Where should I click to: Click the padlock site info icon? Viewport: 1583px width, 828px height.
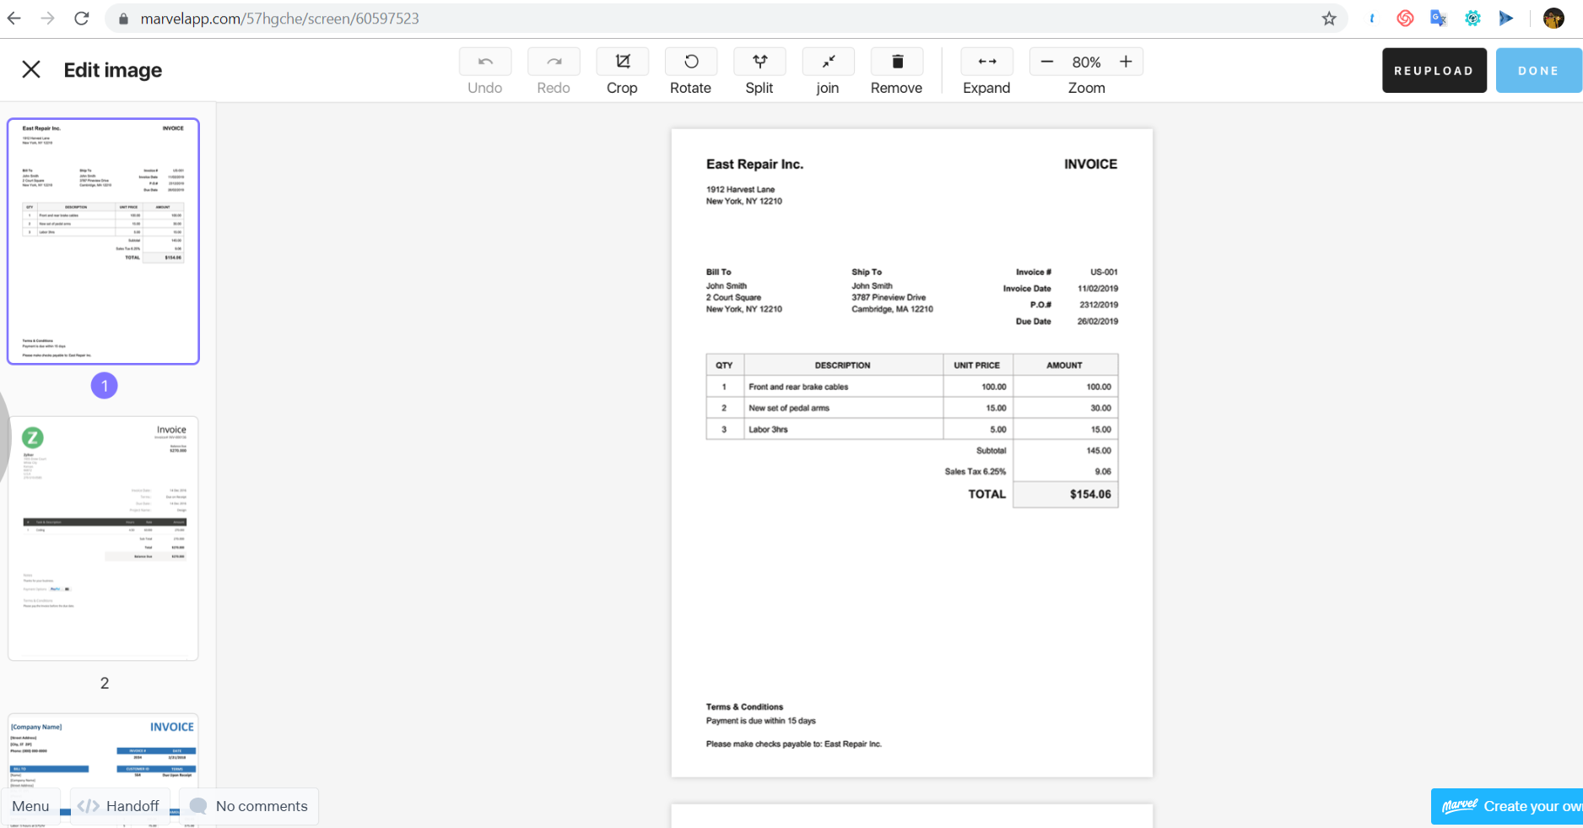(x=123, y=19)
